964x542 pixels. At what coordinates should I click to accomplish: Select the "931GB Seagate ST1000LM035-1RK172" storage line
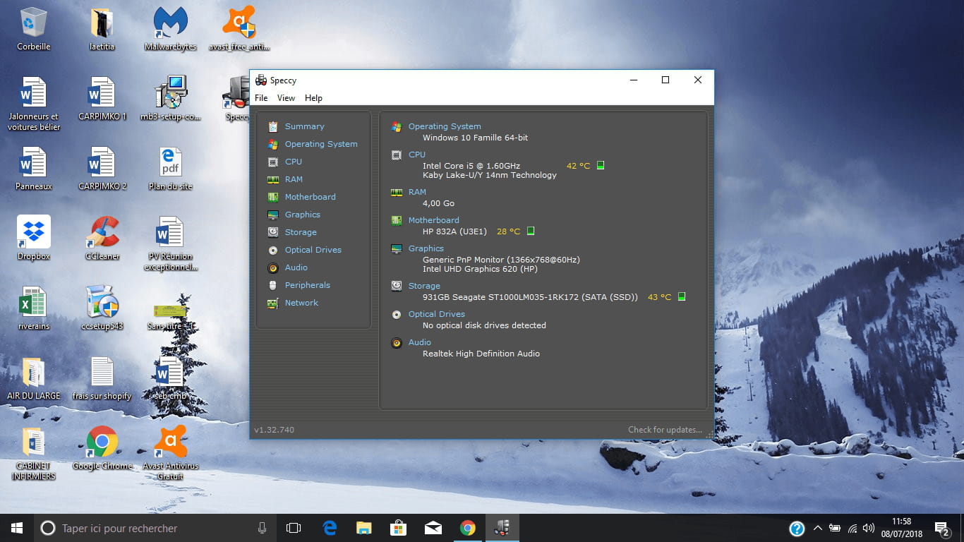(530, 297)
